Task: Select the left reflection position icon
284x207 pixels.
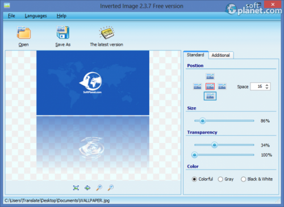Action: [198, 86]
